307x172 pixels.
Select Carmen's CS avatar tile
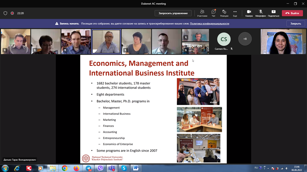(x=224, y=40)
